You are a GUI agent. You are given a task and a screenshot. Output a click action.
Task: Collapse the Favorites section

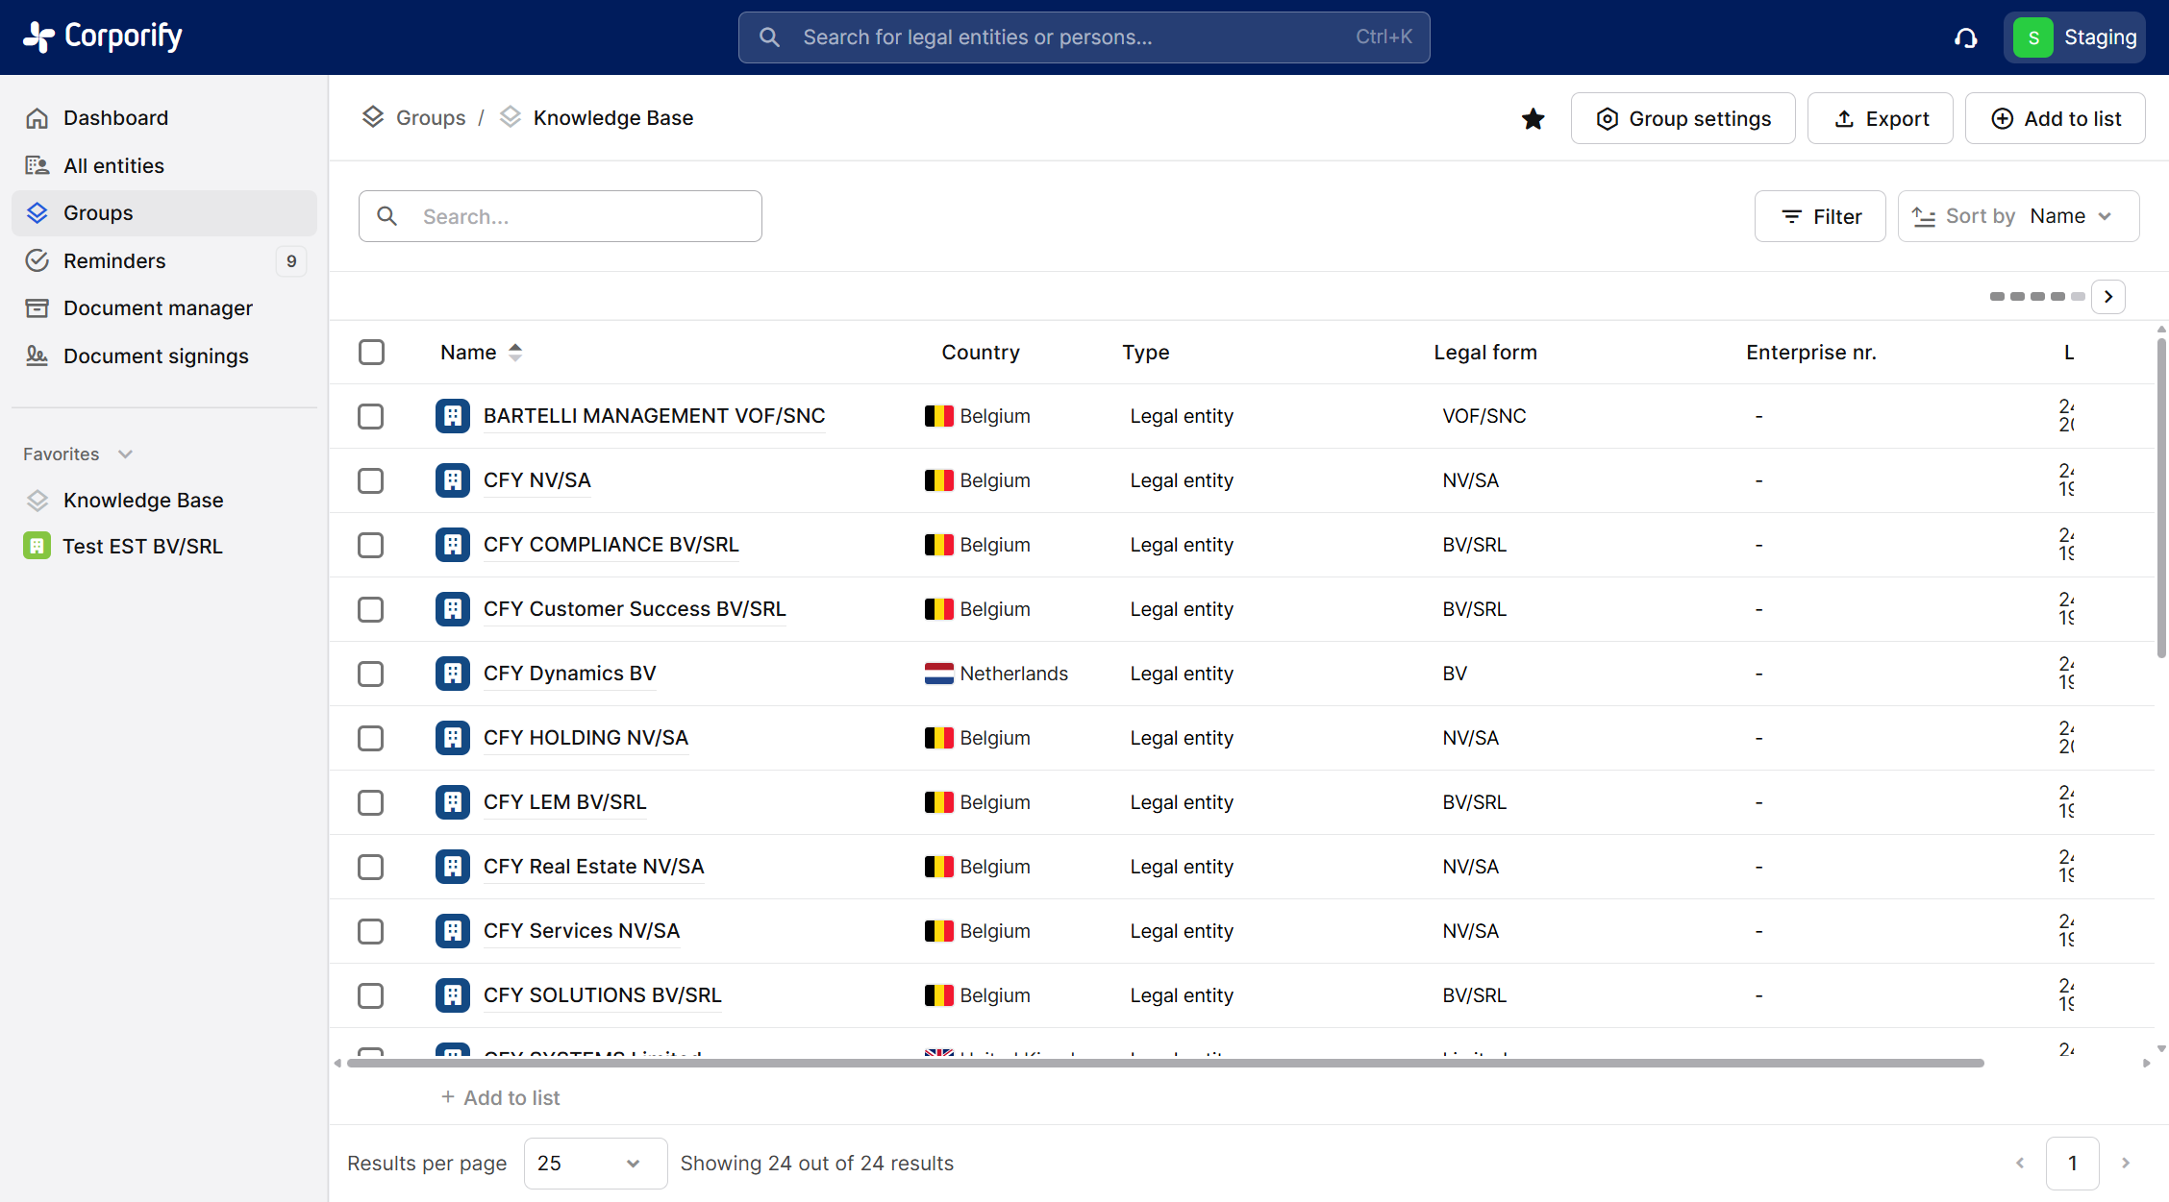[x=125, y=454]
